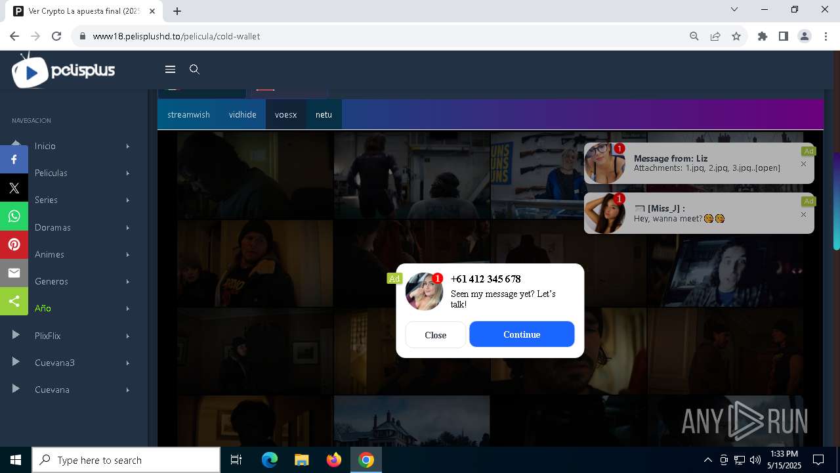Image resolution: width=840 pixels, height=473 pixels.
Task: Click the popup ad avatar photo
Action: point(424,292)
